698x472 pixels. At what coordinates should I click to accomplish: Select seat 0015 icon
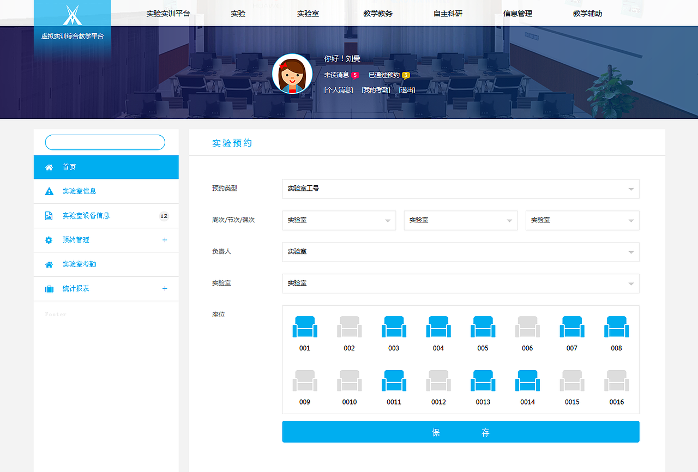pos(572,381)
